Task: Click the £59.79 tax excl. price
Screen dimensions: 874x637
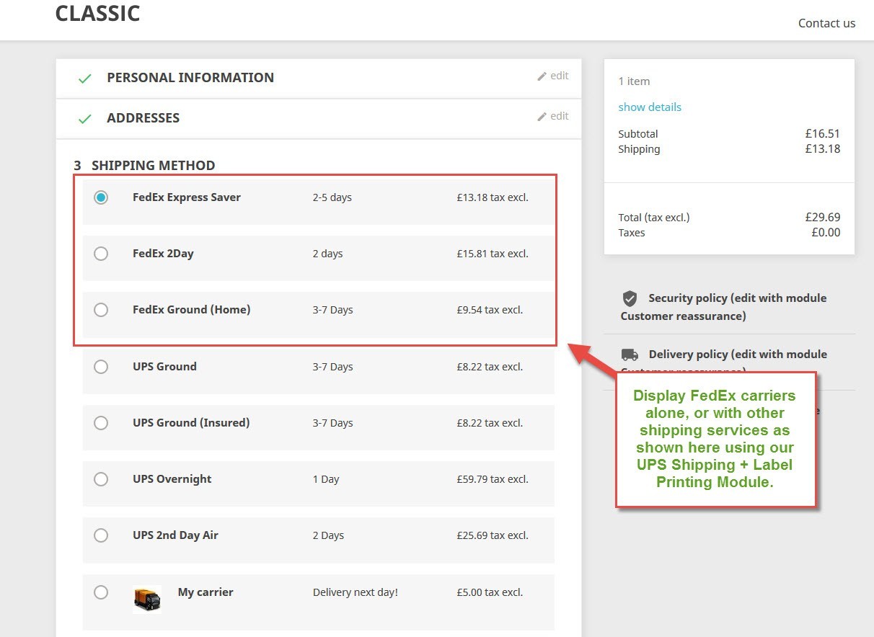Action: 493,479
